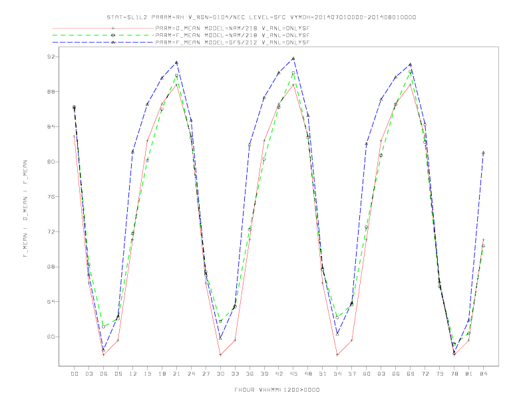Click x-axis tick label 09

(118, 374)
